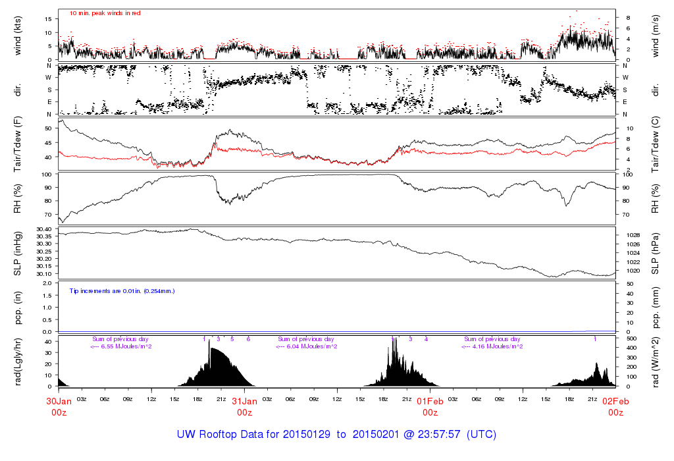Click the "30.15" pressure tick label

tap(44, 266)
